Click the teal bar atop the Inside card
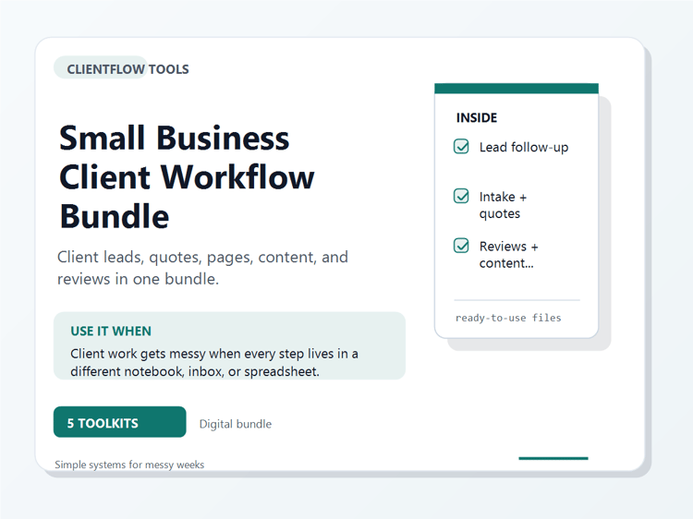The image size is (693, 519). (517, 89)
